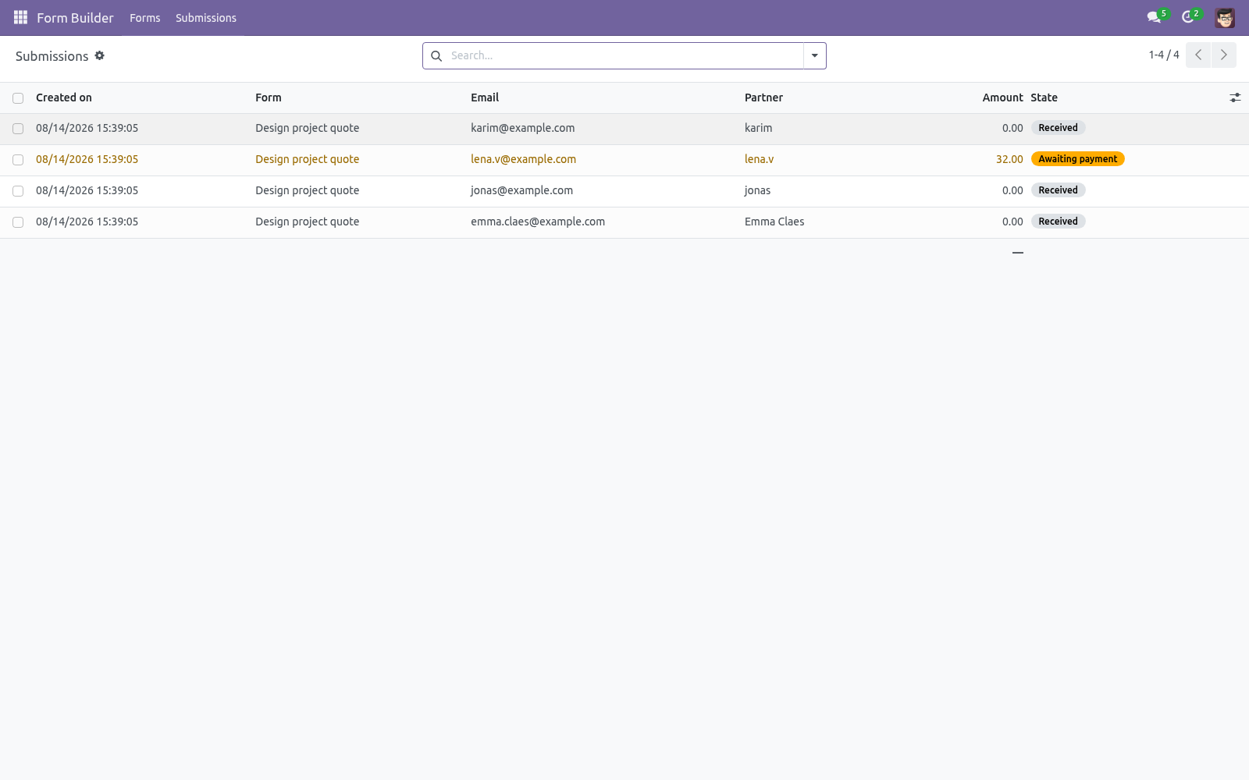Click the Form Builder app title
Image resolution: width=1249 pixels, height=780 pixels.
coord(75,18)
